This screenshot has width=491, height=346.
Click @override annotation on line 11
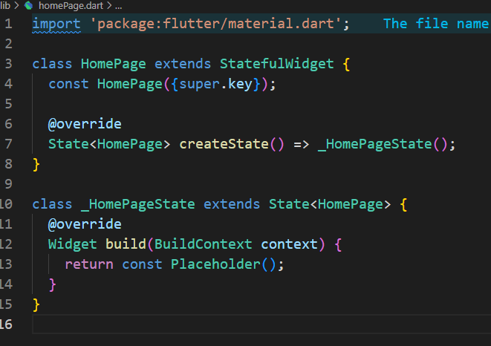(85, 224)
